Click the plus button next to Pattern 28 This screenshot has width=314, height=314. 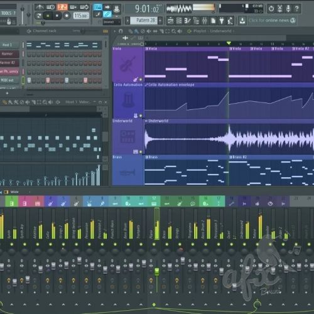160,21
